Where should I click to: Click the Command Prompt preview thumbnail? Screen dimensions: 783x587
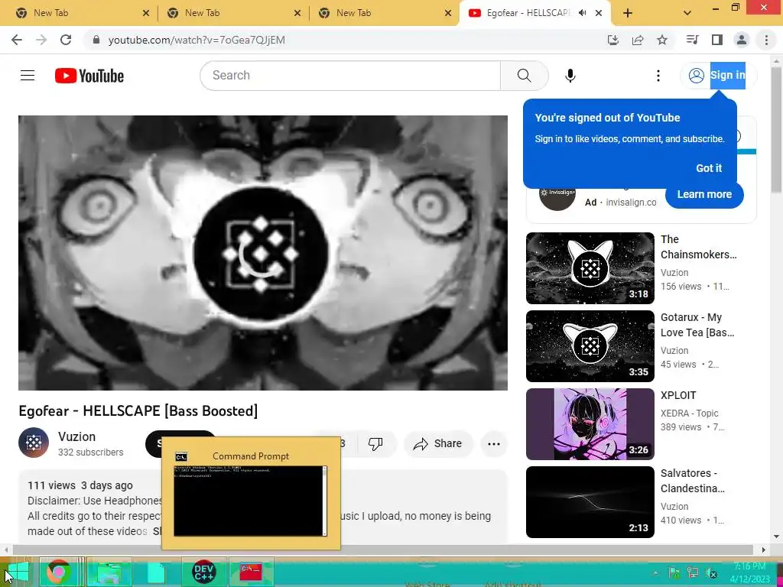(x=250, y=501)
